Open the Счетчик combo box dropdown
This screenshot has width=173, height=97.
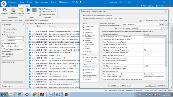coord(162,28)
